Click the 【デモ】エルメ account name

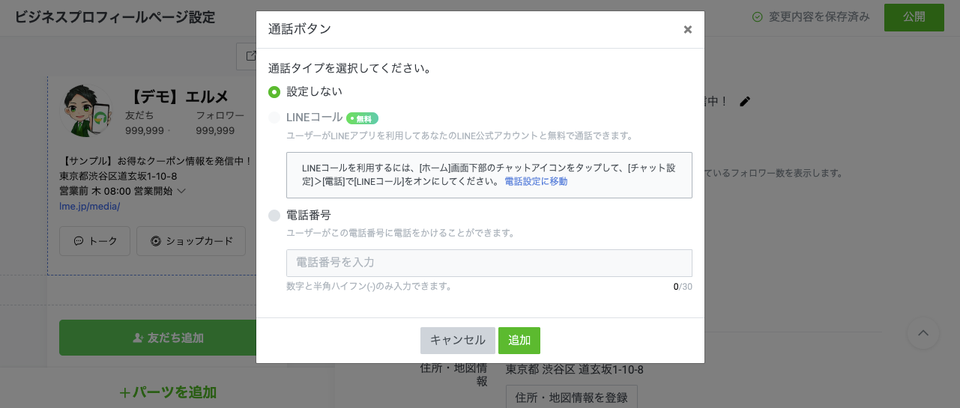[177, 97]
